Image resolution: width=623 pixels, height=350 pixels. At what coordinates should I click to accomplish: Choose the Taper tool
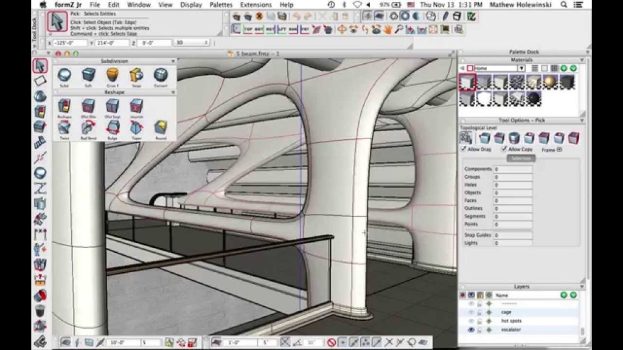click(x=136, y=128)
